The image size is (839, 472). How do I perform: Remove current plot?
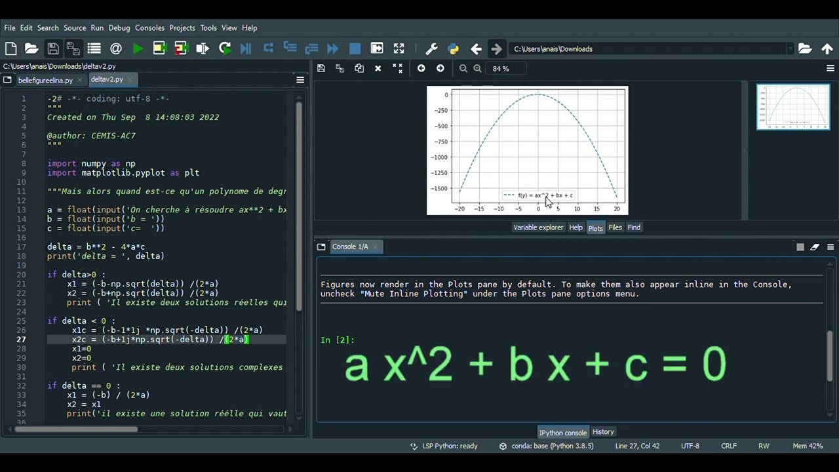378,68
